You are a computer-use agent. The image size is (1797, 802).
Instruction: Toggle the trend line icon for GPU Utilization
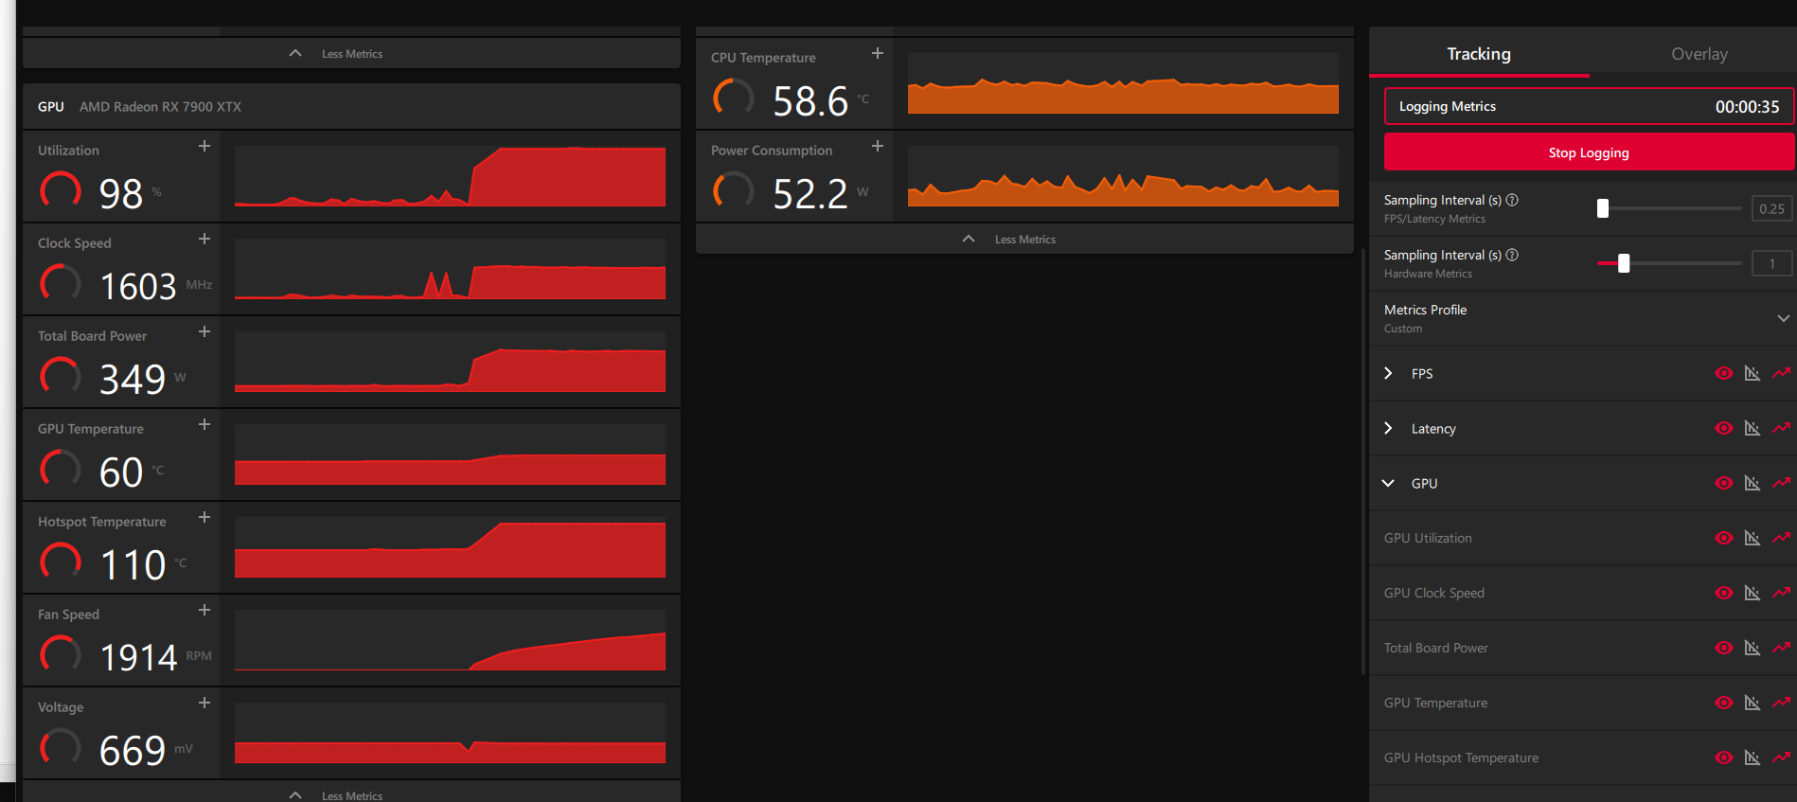click(1782, 538)
